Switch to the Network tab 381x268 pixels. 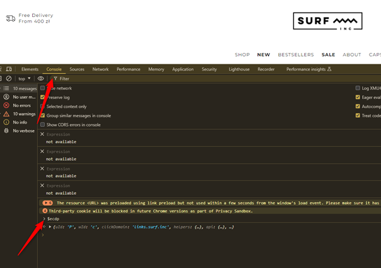click(100, 69)
